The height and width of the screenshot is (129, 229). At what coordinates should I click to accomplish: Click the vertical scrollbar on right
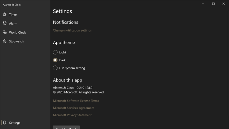click(228, 63)
